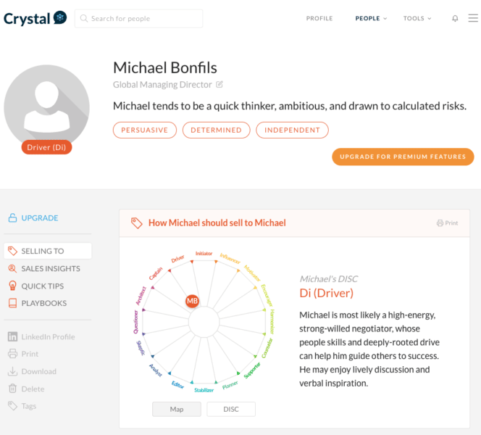Click the Driver (Di) badge

tap(46, 147)
